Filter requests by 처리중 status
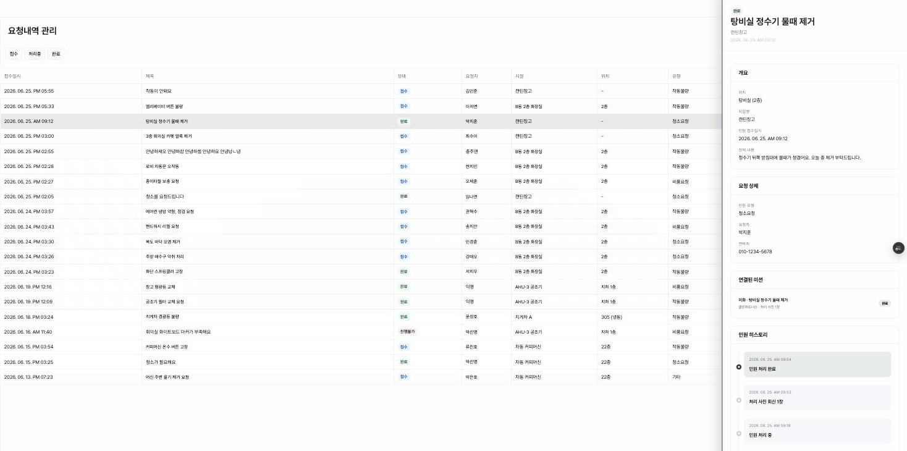The image size is (907, 451). pos(35,54)
